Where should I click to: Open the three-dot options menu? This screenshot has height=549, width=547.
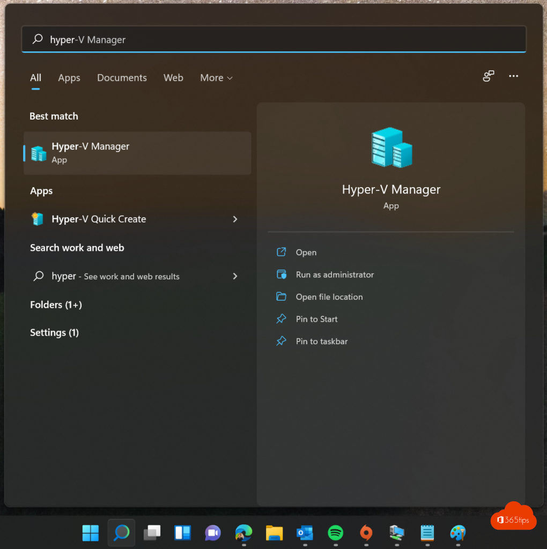point(513,76)
